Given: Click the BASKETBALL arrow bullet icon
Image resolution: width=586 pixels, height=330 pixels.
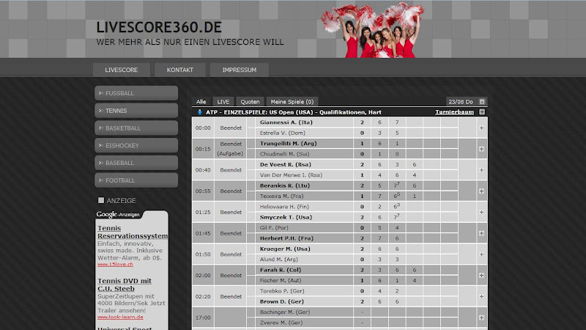Looking at the screenshot, I should tap(100, 128).
